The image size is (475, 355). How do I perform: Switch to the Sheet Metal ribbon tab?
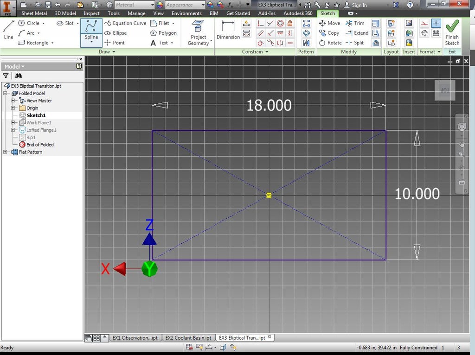point(34,13)
